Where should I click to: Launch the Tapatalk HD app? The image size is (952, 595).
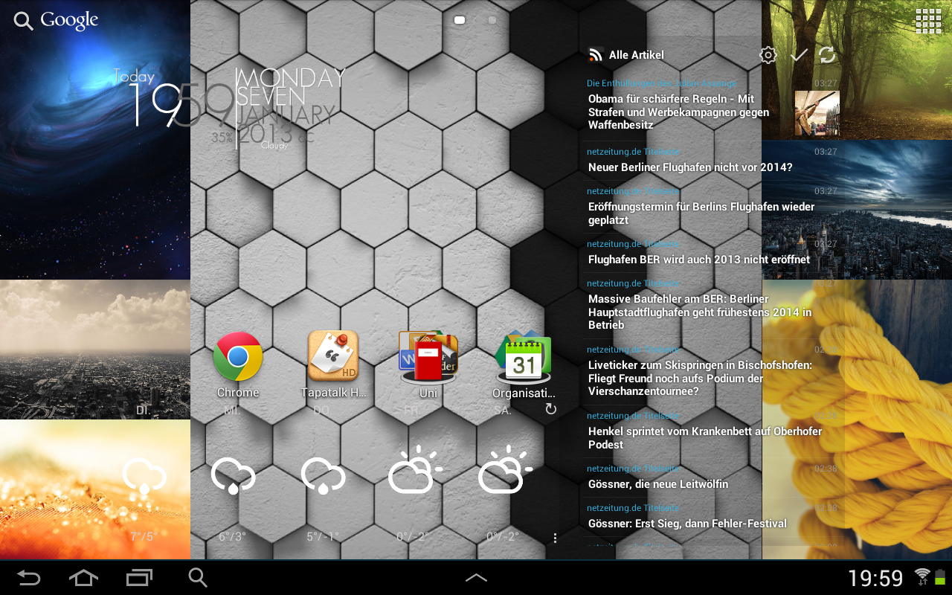tap(332, 357)
